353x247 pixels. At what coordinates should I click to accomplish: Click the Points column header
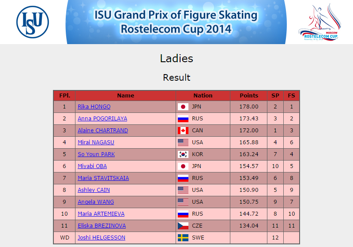[x=249, y=96]
